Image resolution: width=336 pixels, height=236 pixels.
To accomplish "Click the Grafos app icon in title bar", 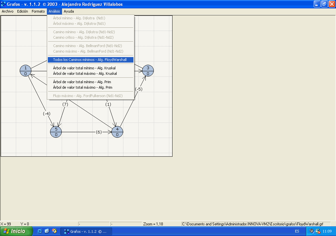I will coord(3,4).
